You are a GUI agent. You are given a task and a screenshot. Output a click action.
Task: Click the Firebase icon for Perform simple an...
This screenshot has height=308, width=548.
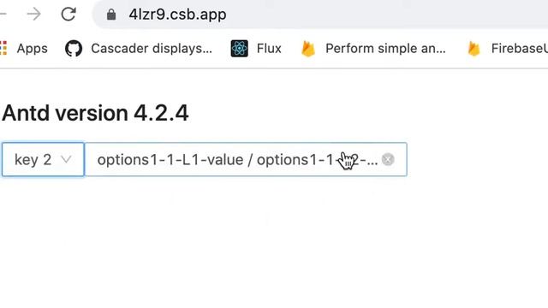pos(308,49)
